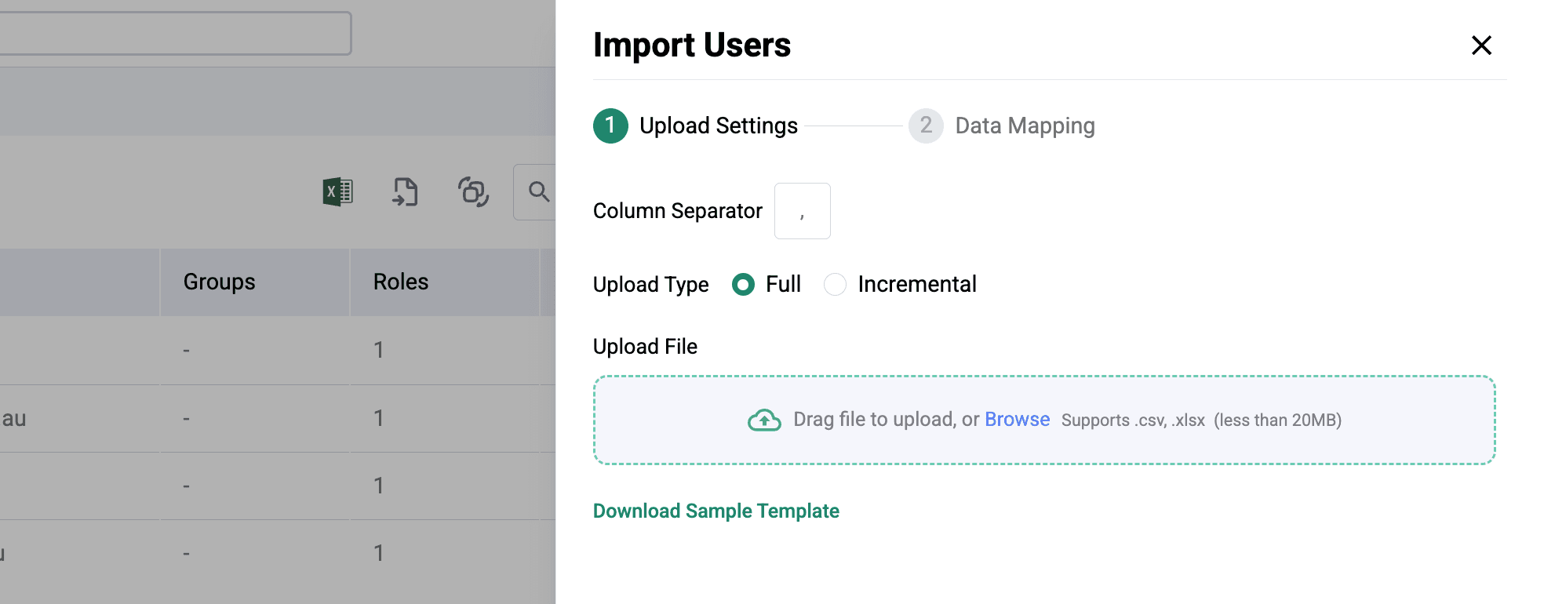Viewport: 1544px width, 604px height.
Task: Click the cloud upload icon
Action: click(x=764, y=420)
